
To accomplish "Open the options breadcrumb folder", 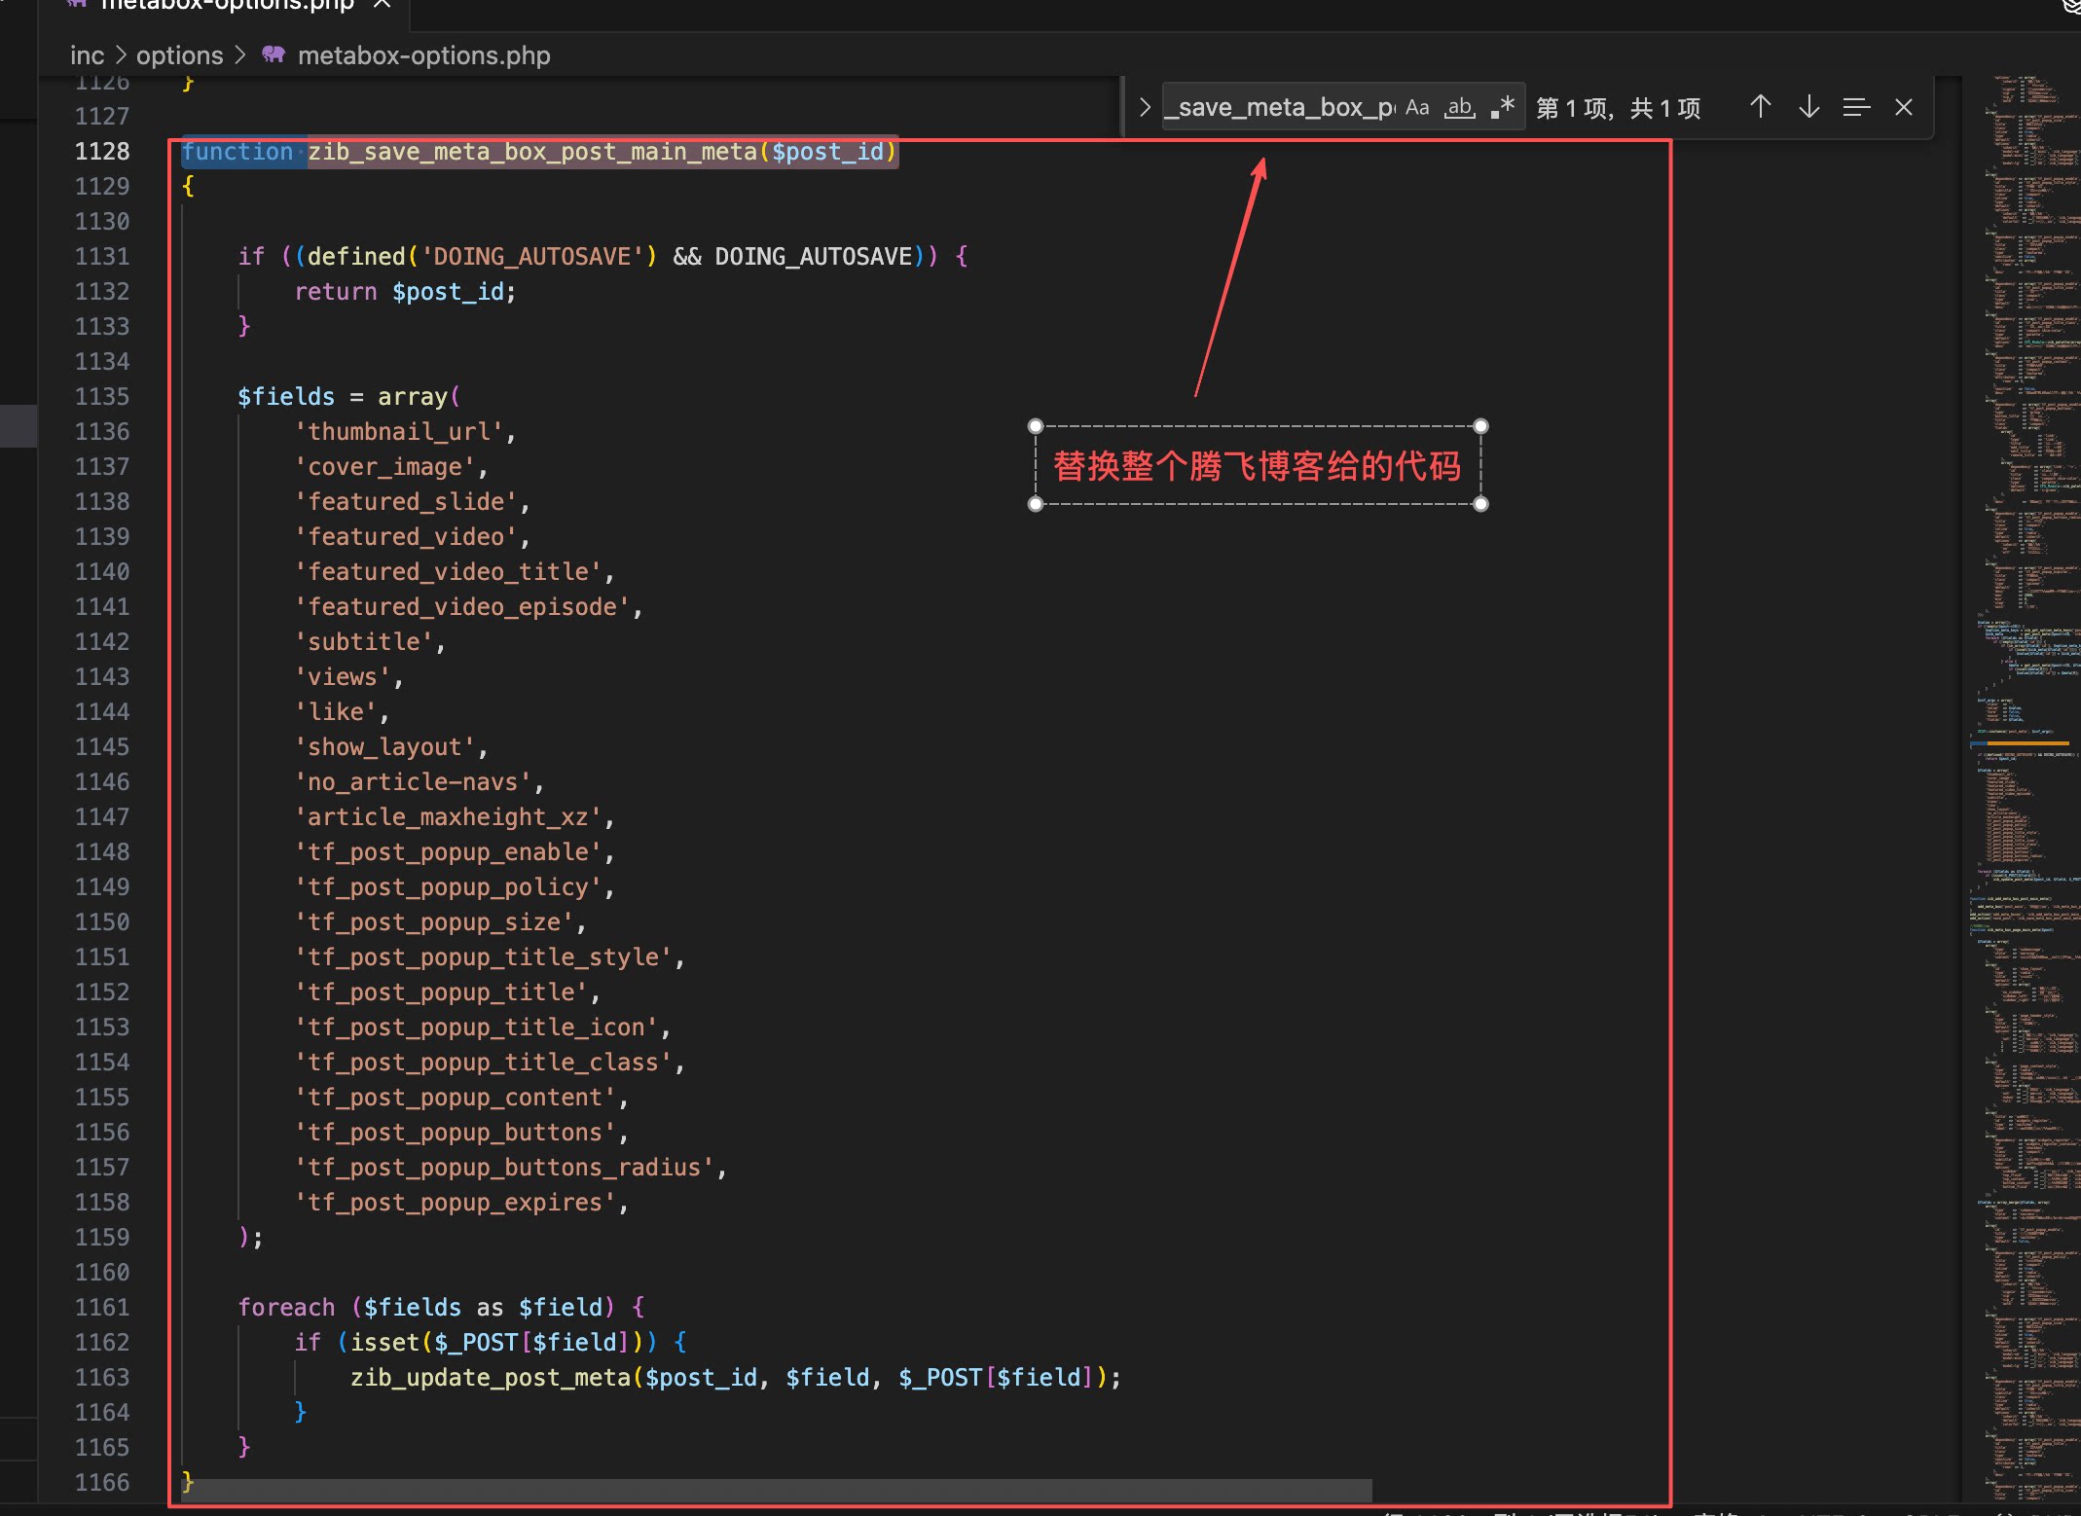I will point(179,55).
